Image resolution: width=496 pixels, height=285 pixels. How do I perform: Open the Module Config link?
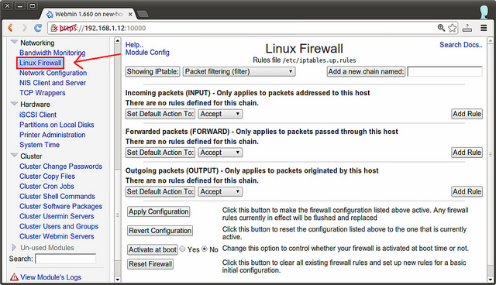coord(147,53)
